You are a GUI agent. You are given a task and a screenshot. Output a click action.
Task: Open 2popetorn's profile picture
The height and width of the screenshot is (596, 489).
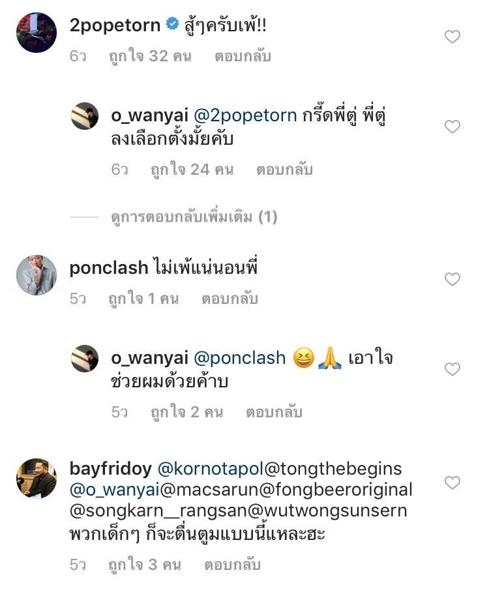[37, 33]
